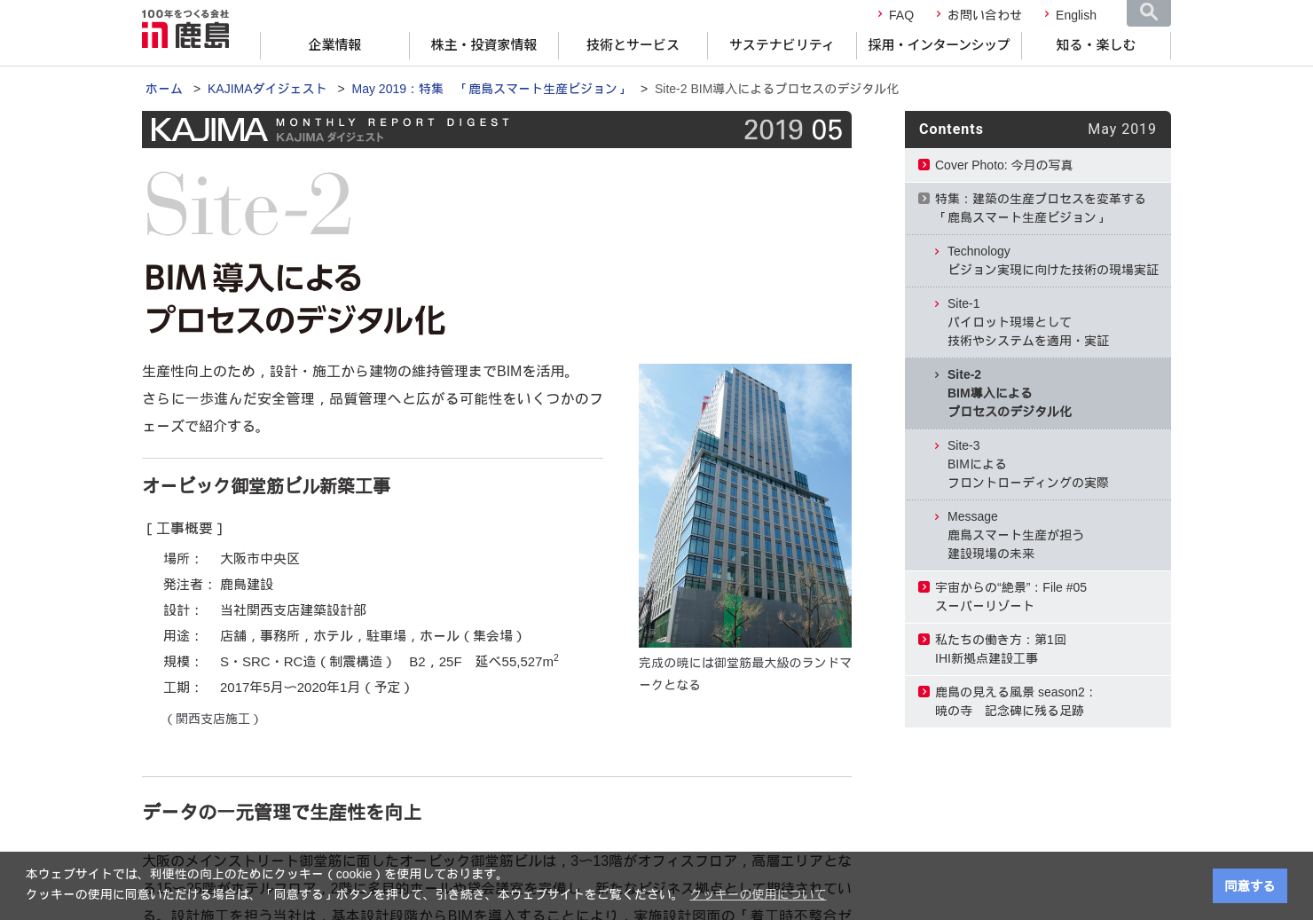The height and width of the screenshot is (920, 1313).
Task: Open the Technology contents entry
Action: 1052,261
